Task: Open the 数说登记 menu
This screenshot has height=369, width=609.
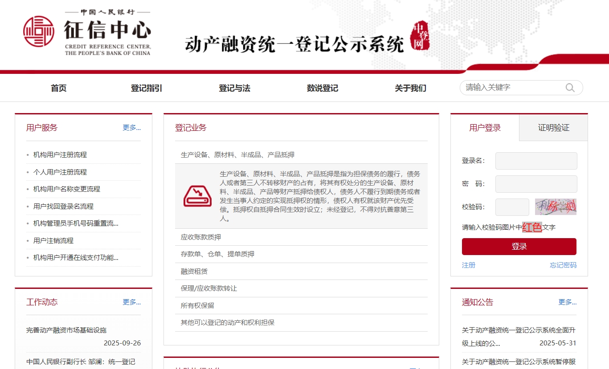Action: point(322,88)
